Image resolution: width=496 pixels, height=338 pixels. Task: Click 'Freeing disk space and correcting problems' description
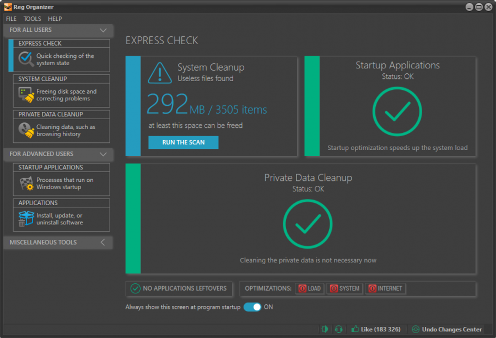67,95
